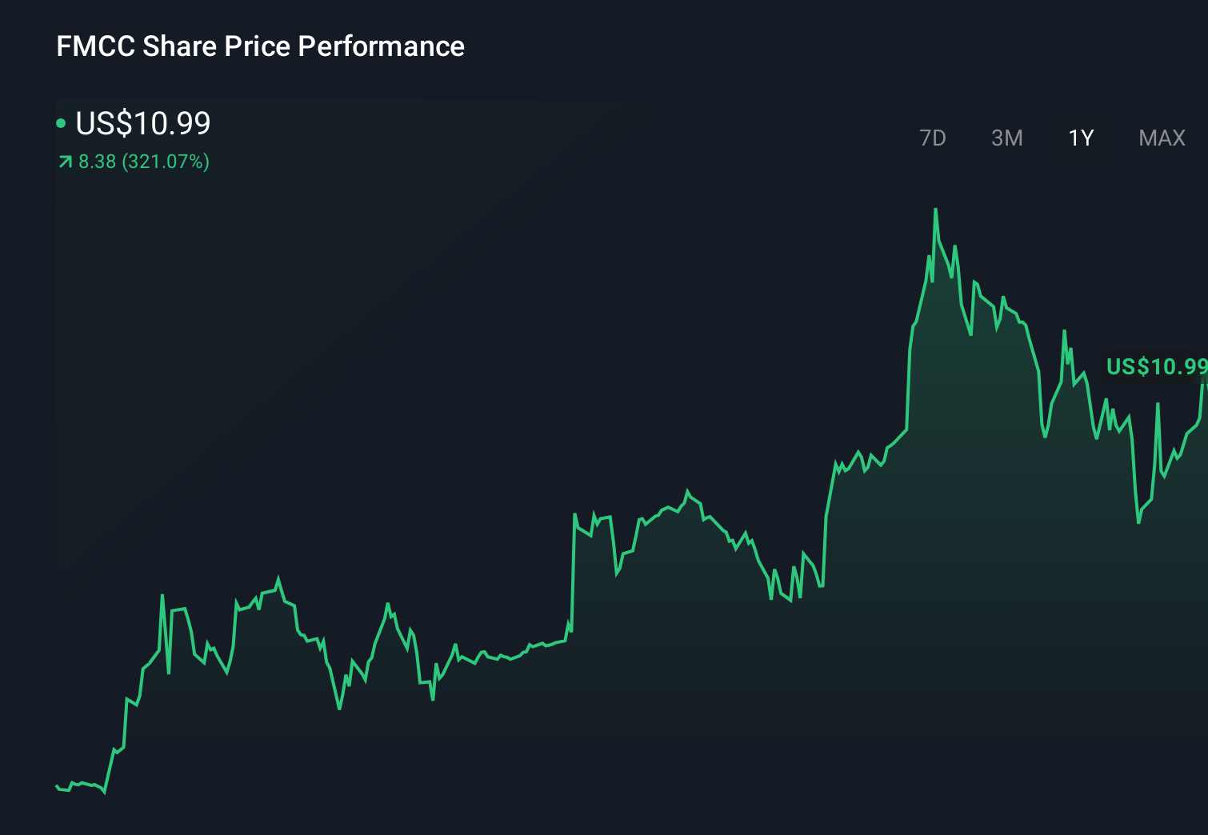The width and height of the screenshot is (1208, 835).
Task: Switch to the MAX time range
Action: (1161, 138)
